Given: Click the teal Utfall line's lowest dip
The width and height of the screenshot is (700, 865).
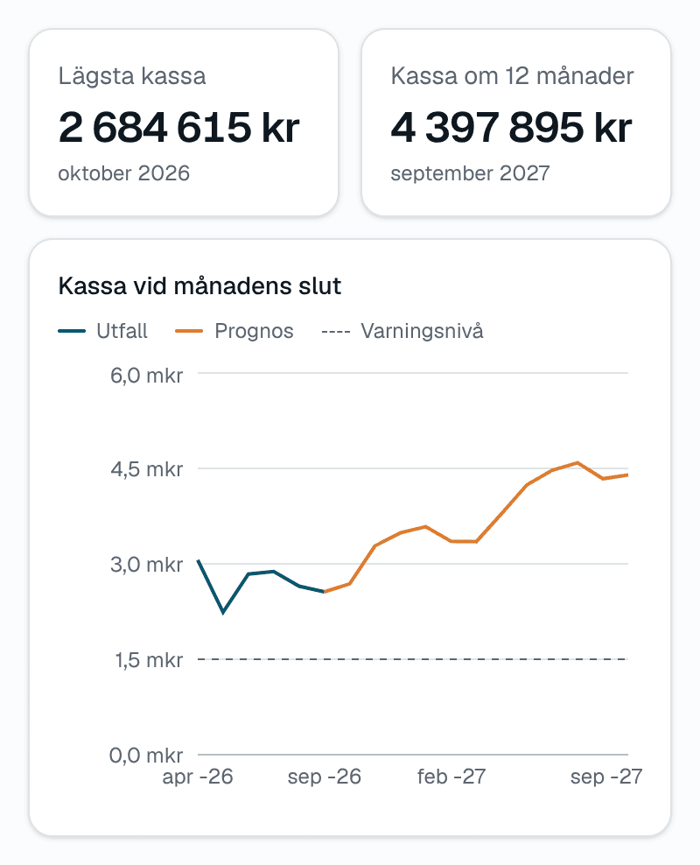Looking at the screenshot, I should pyautogui.click(x=223, y=612).
